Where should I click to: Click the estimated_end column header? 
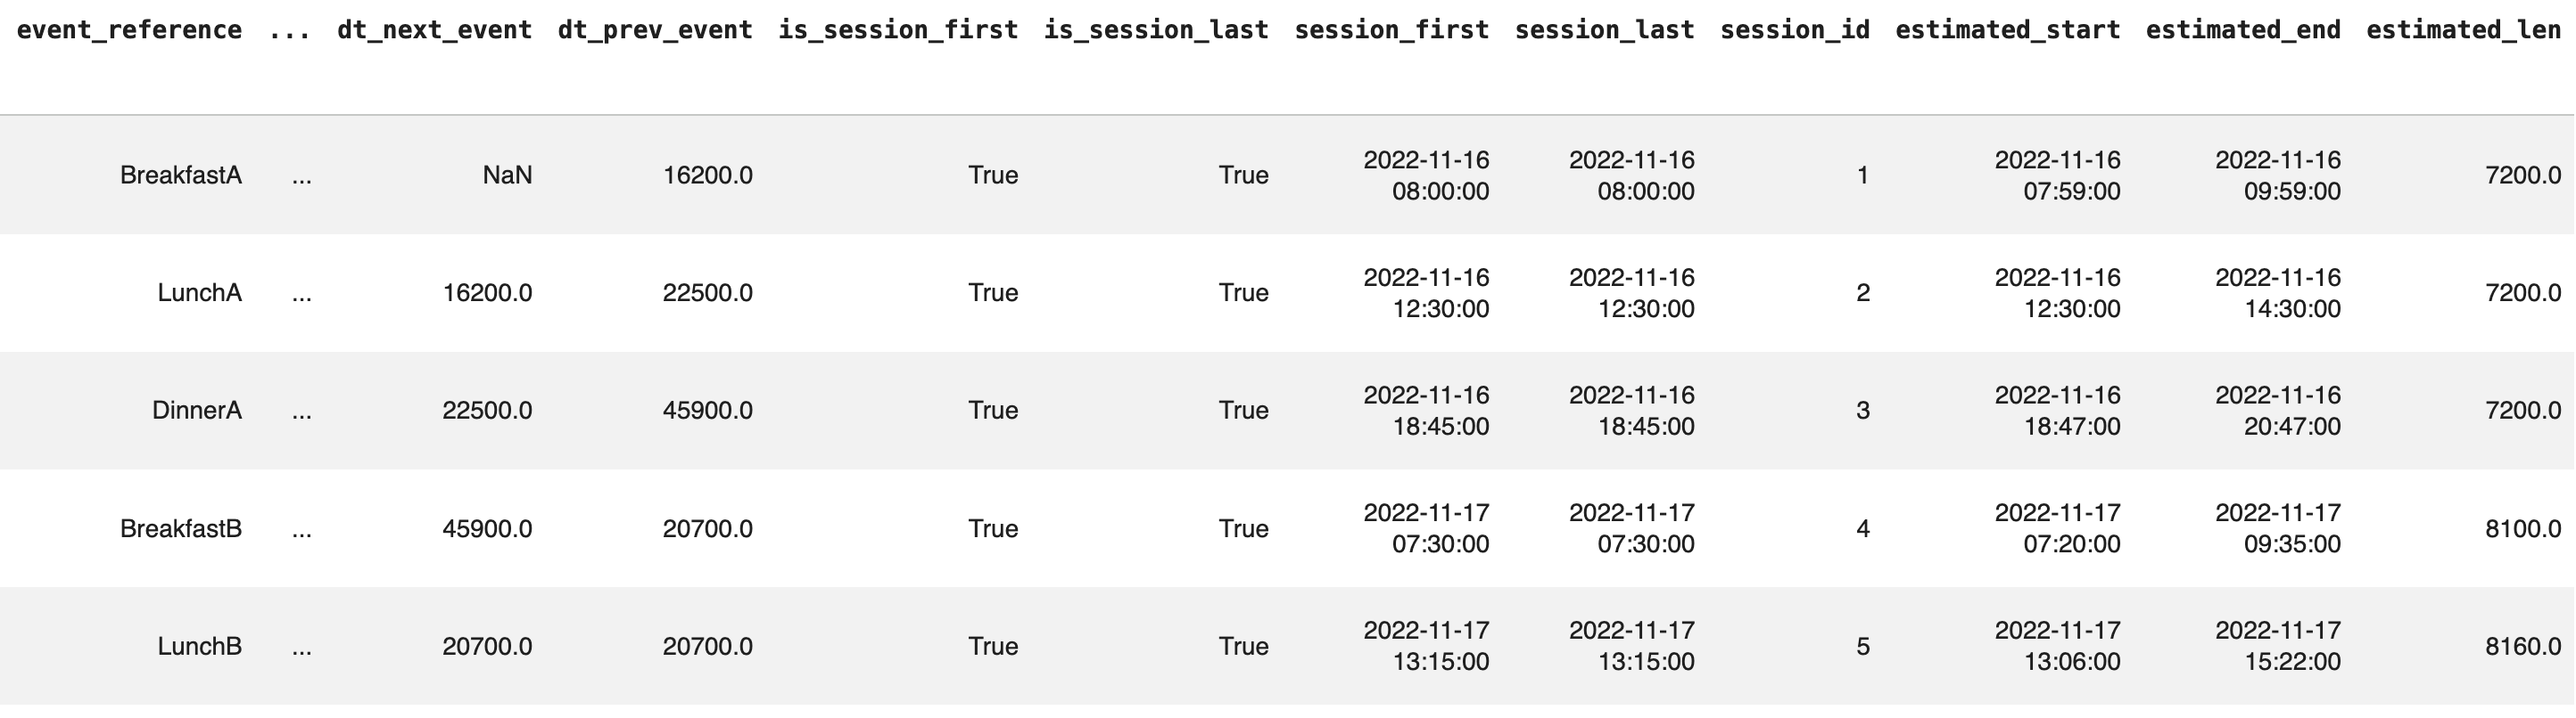tap(2243, 30)
